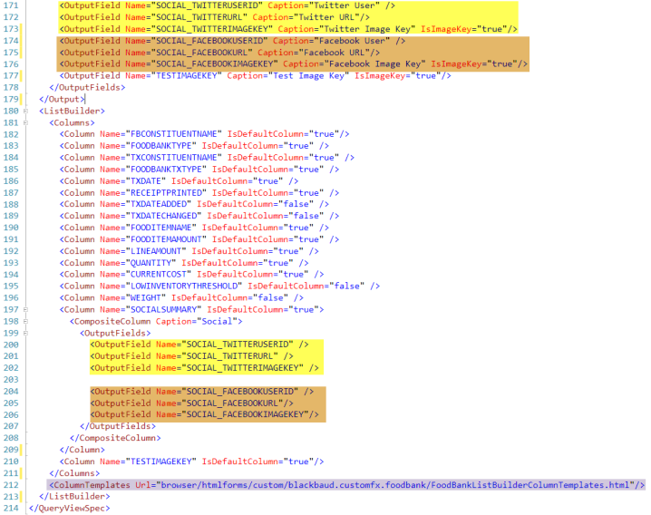Select the LOWINVENTORYTHRESHOLD column line

[219, 287]
